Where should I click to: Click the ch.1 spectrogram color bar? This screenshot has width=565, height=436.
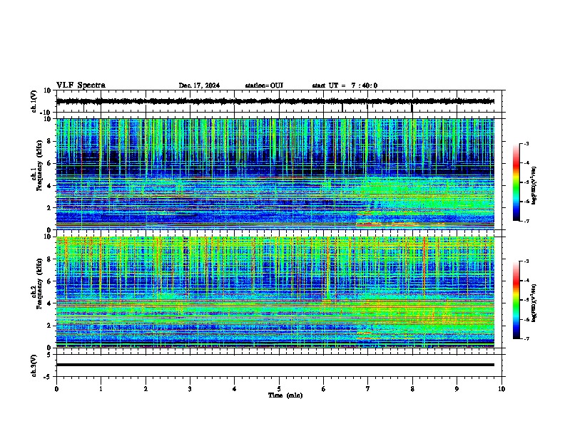(x=516, y=182)
